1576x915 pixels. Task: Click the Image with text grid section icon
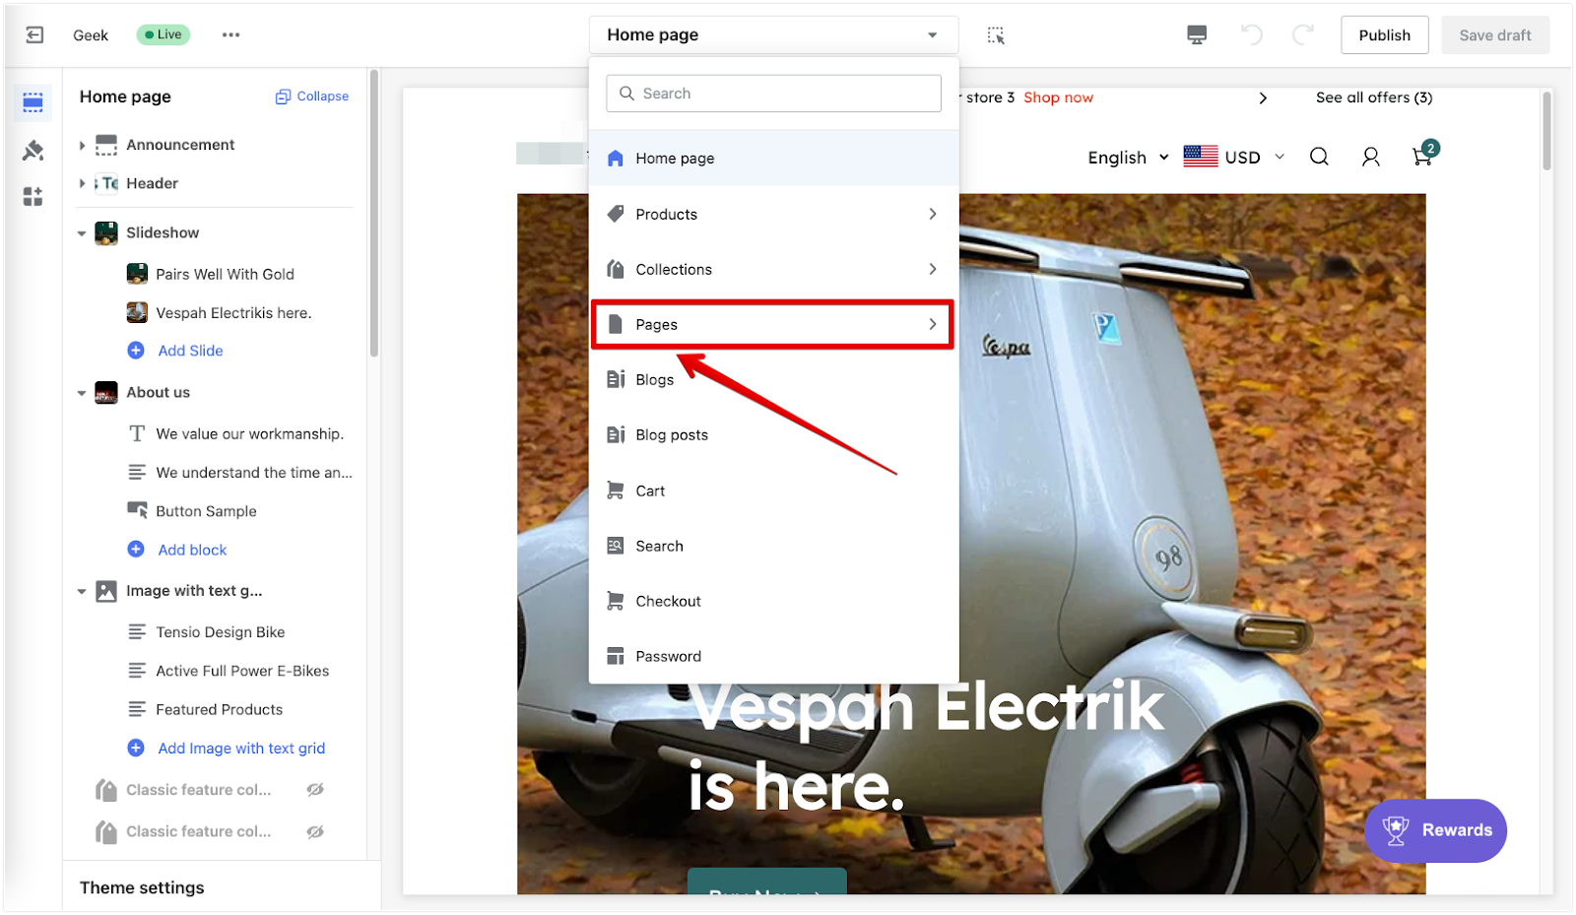coord(106,591)
